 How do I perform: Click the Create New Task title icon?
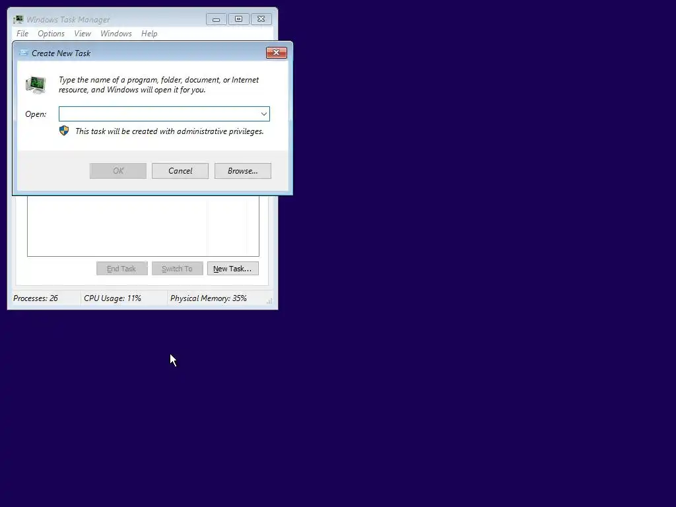[24, 53]
